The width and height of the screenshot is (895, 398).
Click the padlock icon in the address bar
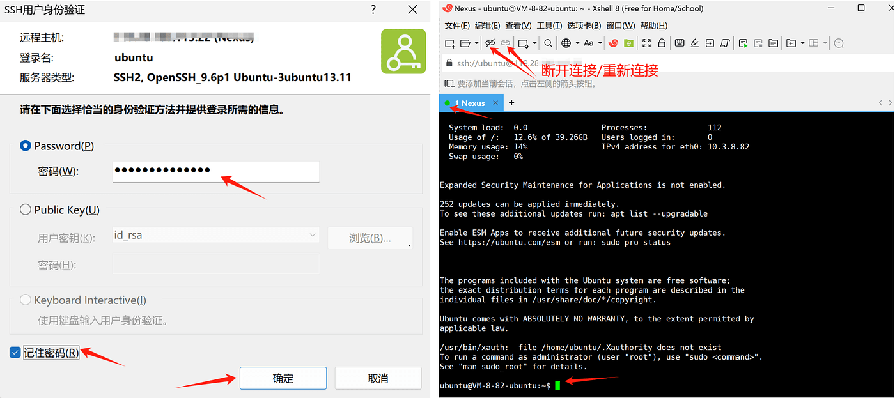449,63
